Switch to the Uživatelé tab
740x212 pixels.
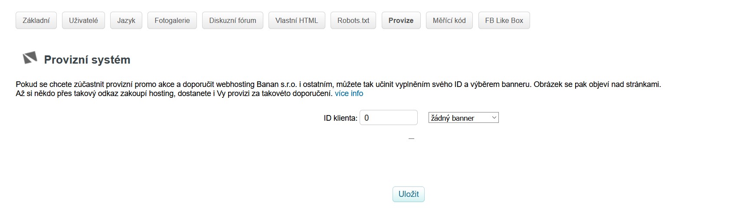(x=83, y=20)
